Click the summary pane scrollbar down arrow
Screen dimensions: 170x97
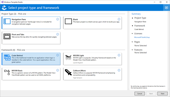(x=169, y=89)
